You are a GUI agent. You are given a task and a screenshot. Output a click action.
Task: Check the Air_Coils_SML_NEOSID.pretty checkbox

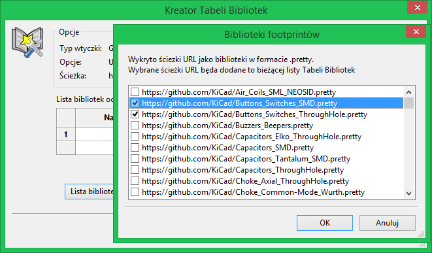click(x=135, y=92)
